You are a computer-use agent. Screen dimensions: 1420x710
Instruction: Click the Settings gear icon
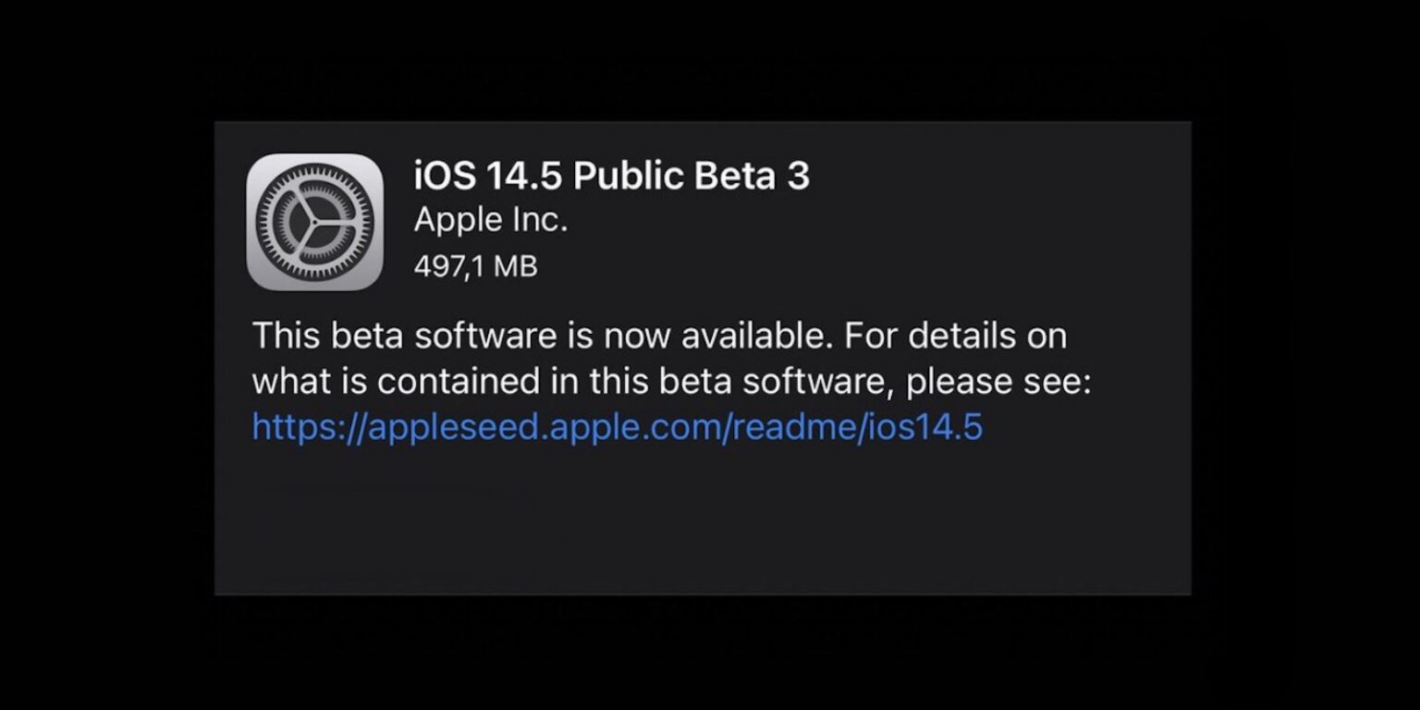tap(314, 222)
